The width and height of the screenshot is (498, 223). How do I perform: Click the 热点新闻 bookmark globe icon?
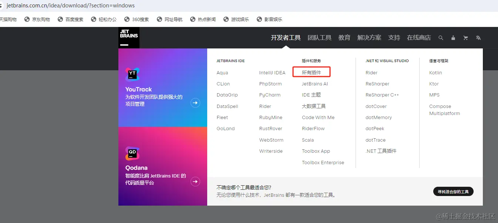[193, 19]
